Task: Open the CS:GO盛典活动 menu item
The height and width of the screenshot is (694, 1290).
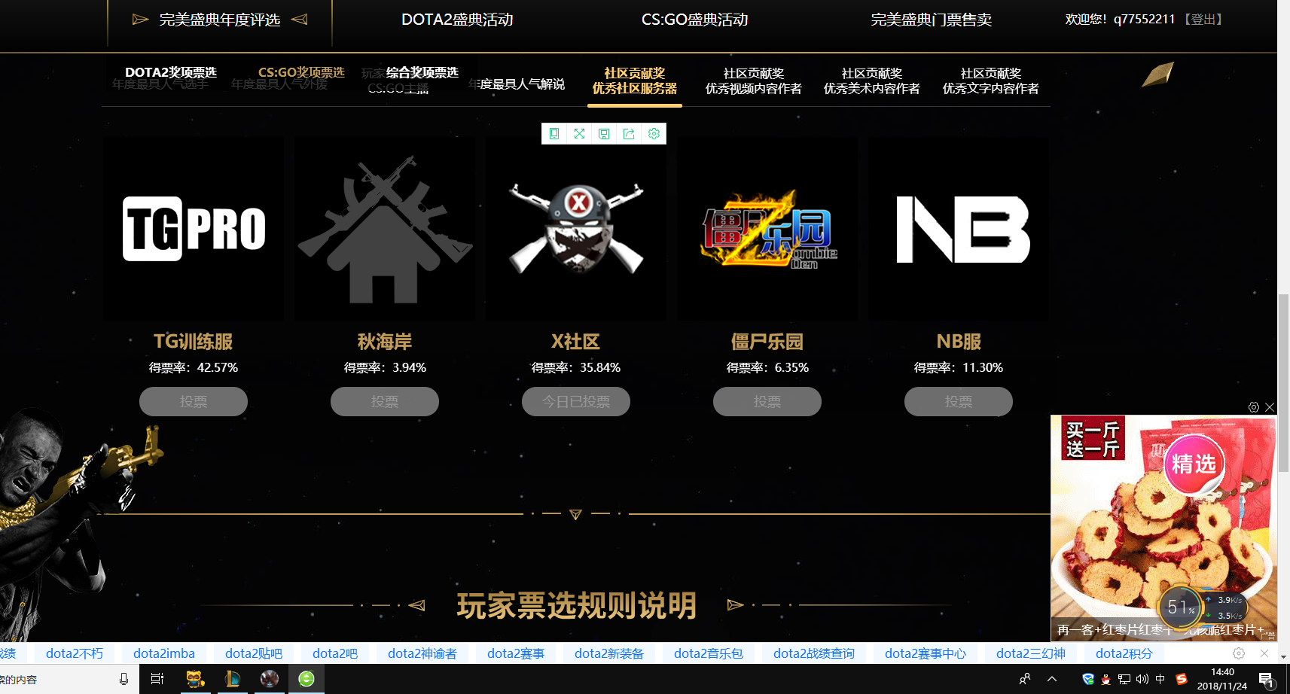Action: point(694,20)
